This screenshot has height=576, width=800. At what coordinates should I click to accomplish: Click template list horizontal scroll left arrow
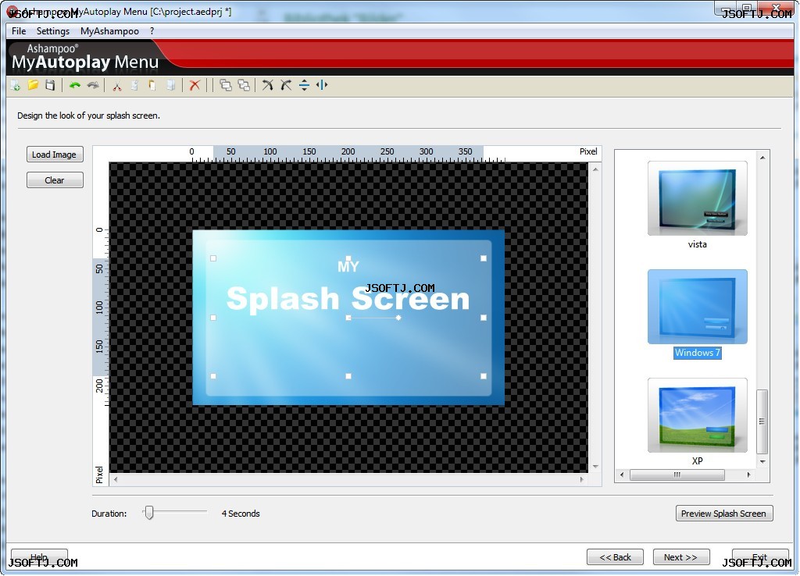(622, 475)
